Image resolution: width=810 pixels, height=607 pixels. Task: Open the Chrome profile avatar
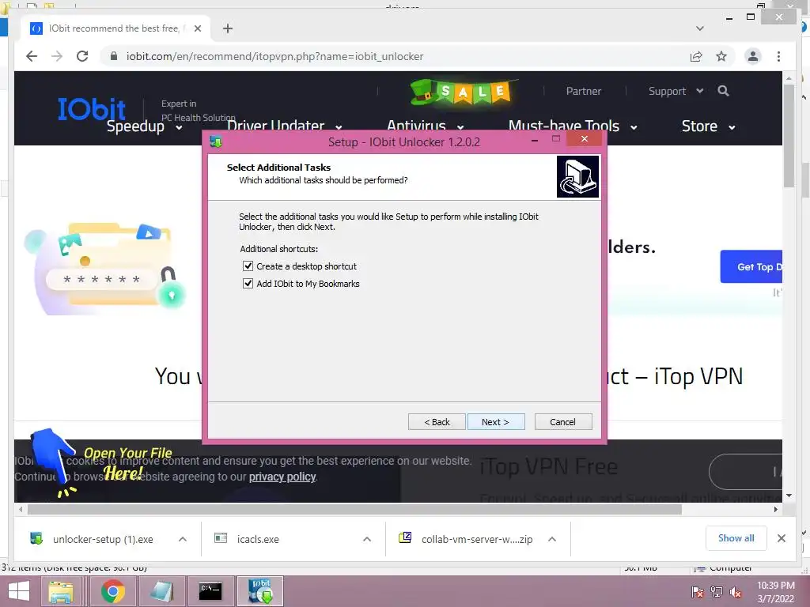coord(753,56)
